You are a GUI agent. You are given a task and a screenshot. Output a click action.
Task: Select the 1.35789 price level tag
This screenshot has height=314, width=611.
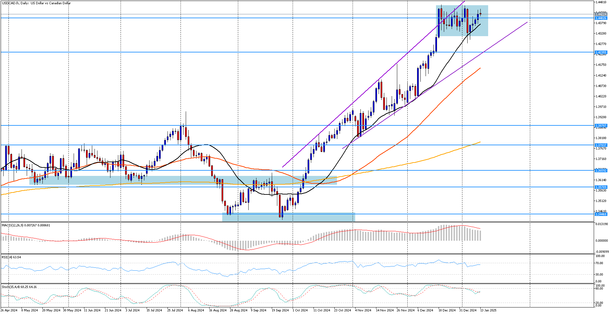(601, 187)
